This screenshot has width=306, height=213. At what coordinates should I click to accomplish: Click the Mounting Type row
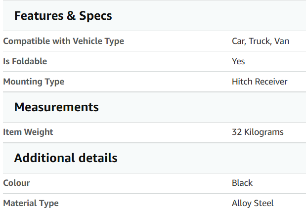point(154,82)
